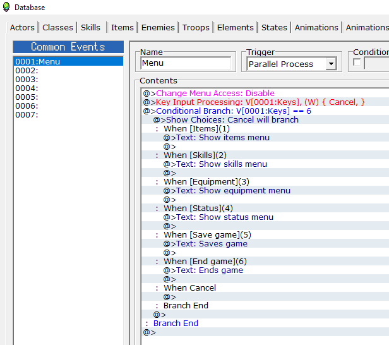Click the Condition switch field
Screen dimensions: 389x345
click(x=376, y=64)
